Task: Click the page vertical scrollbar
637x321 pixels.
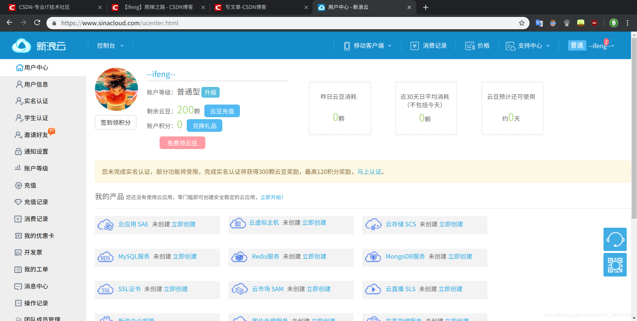Action: [634, 128]
